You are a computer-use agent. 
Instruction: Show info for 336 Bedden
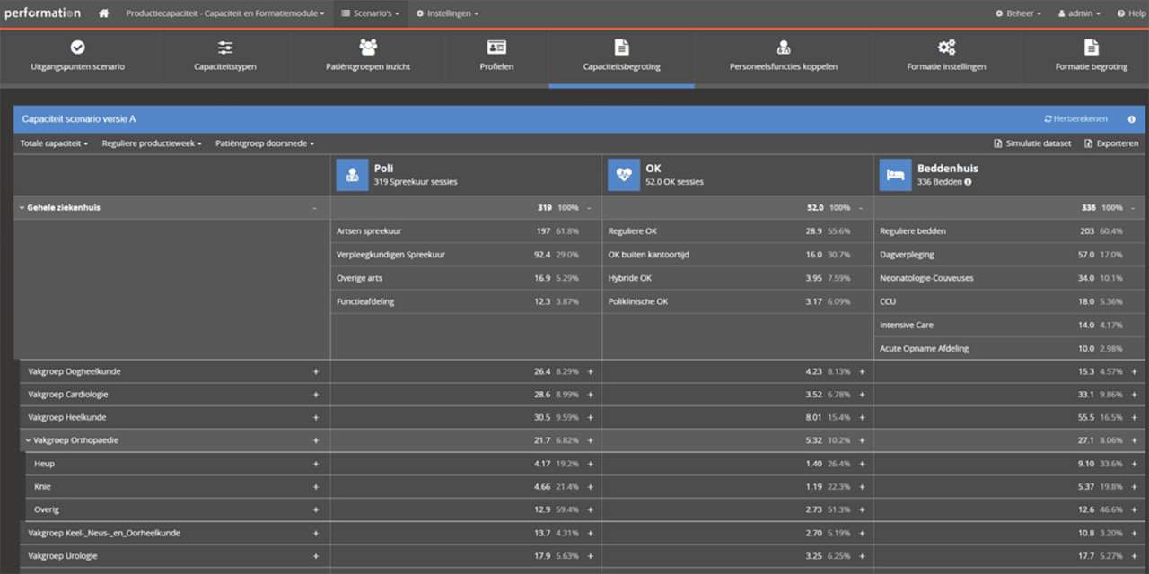point(968,182)
